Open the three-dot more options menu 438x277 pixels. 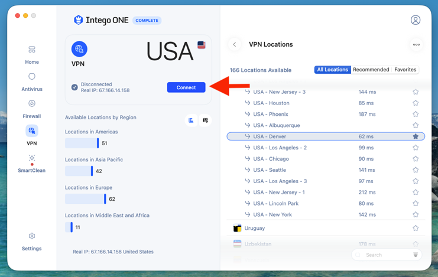[x=416, y=44]
